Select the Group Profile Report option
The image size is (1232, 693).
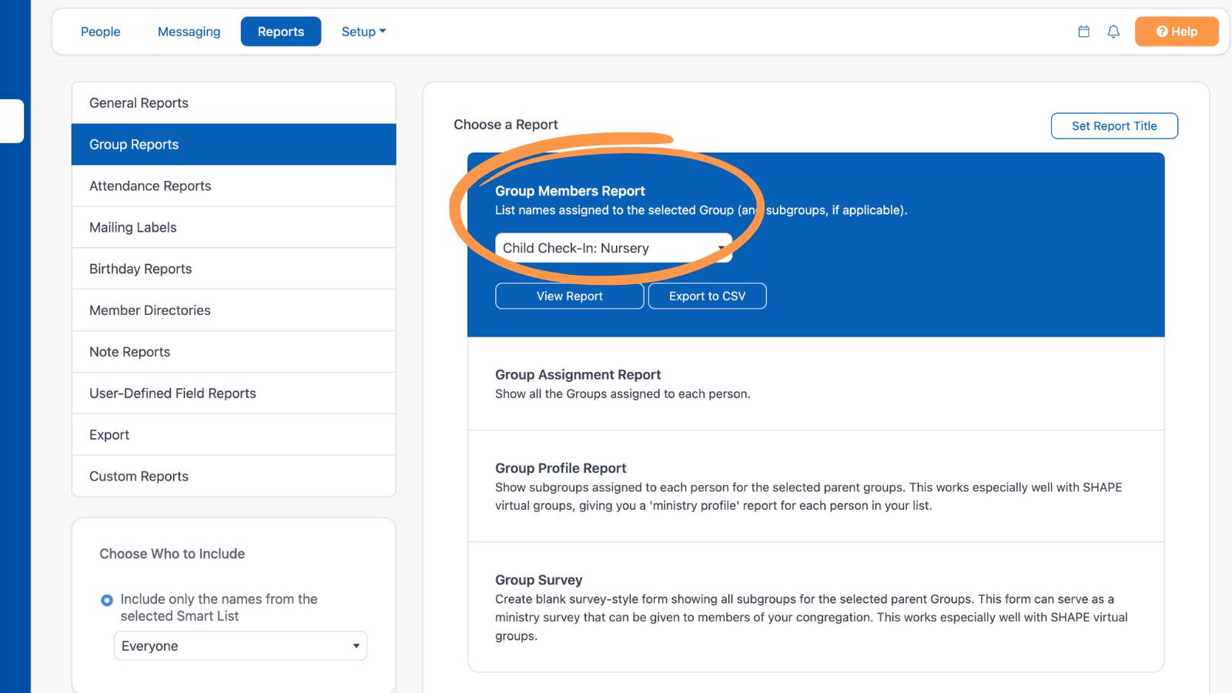pos(816,486)
